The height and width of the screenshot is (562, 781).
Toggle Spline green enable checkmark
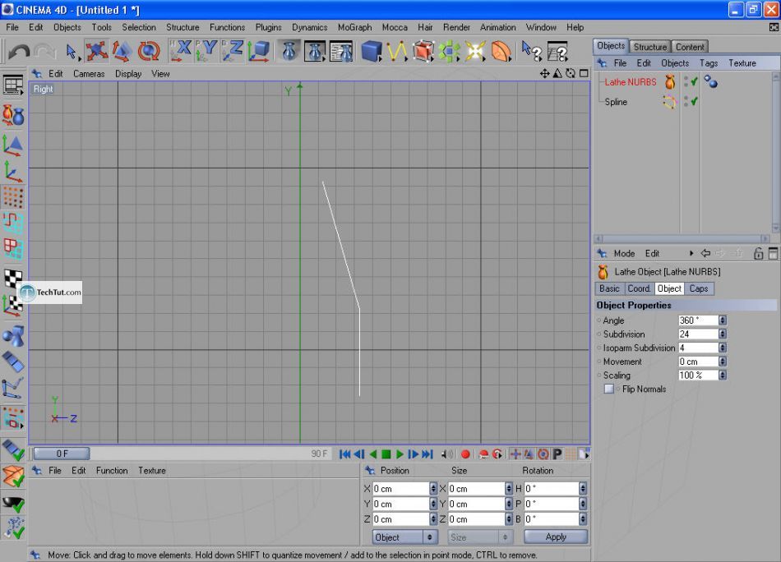click(x=695, y=101)
